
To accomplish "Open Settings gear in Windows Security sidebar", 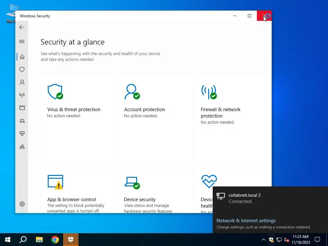I will pos(22,204).
